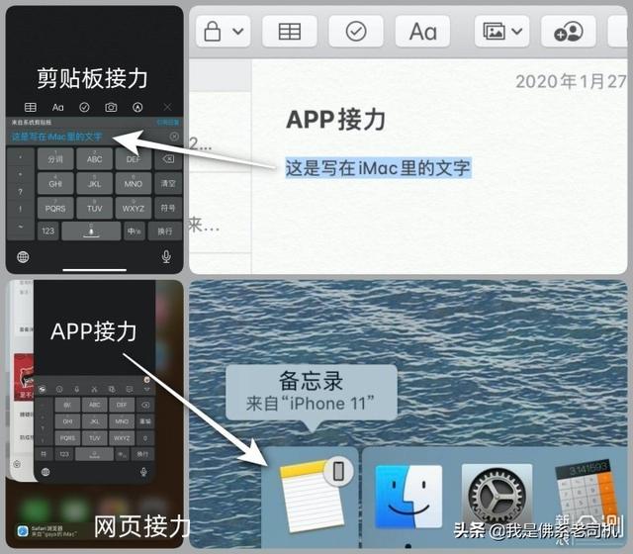Tap camera icon in 剪贴板接力 phone toolbar
633x554 pixels.
[111, 107]
